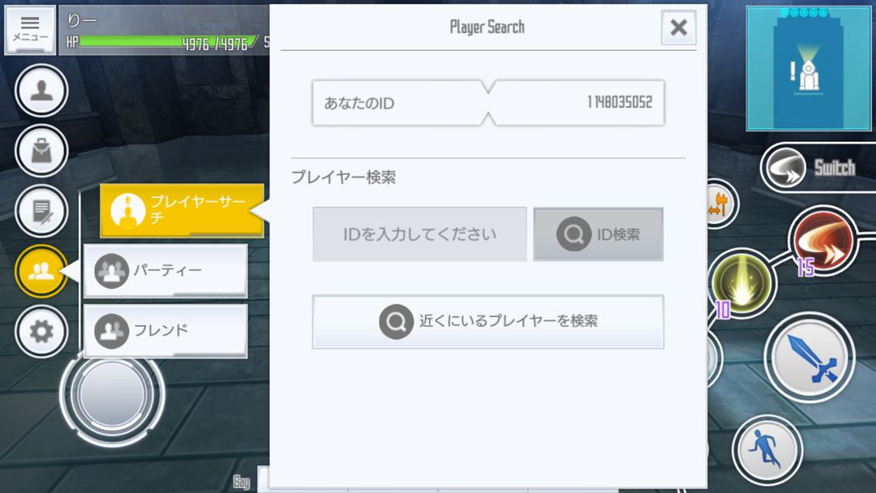This screenshot has width=876, height=493.
Task: Search for nearby players
Action: [487, 321]
